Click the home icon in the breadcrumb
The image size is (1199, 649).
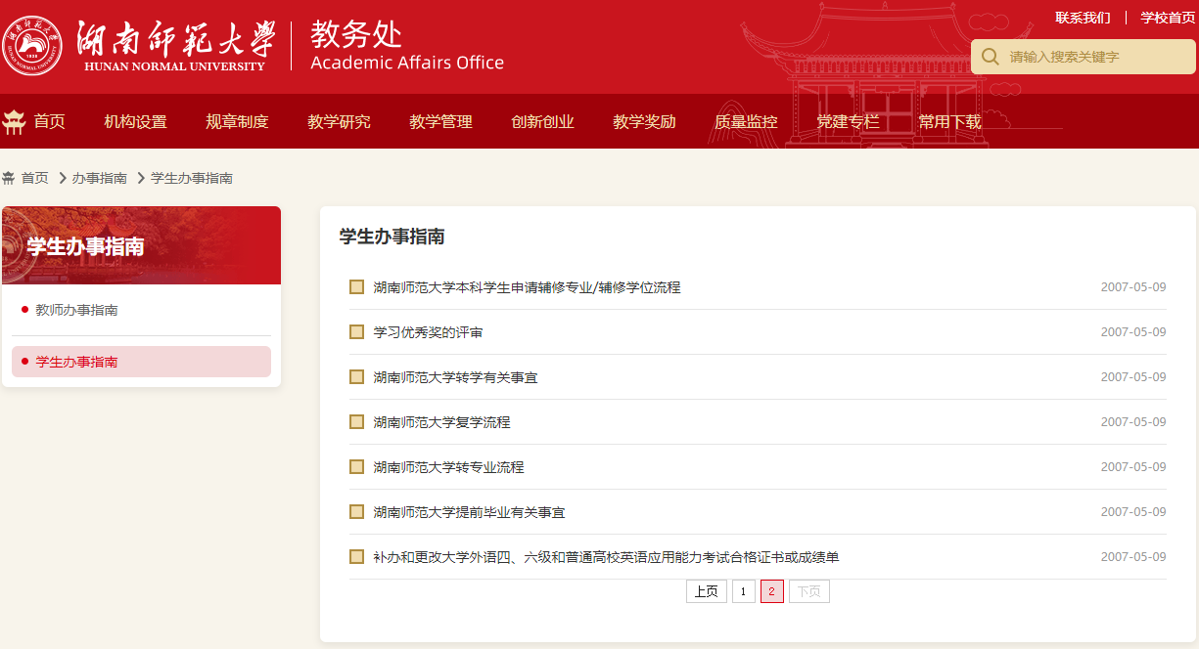click(9, 178)
